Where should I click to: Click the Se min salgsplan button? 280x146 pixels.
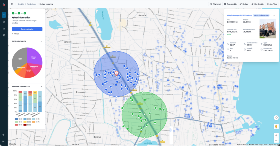click(x=27, y=29)
